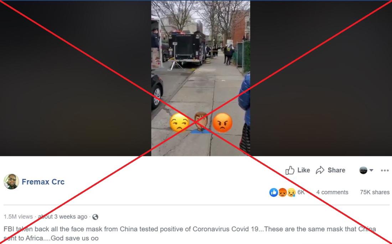Click the Share arrow icon
This screenshot has width=392, height=244.
pos(320,170)
